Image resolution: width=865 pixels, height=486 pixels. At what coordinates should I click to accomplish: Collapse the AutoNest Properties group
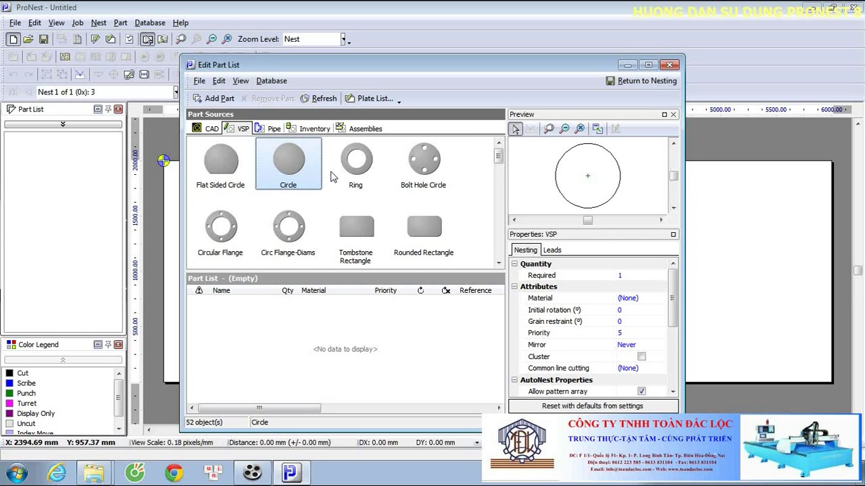514,380
